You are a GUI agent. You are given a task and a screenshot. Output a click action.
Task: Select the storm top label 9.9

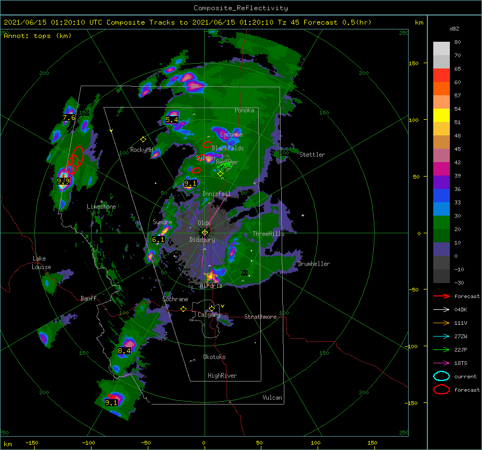tap(63, 181)
